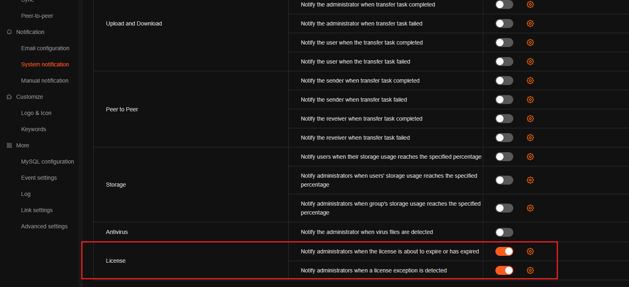Screen dimensions: 629x287
Task: Enable administrator transfer task completed notification
Action: [x=504, y=4]
